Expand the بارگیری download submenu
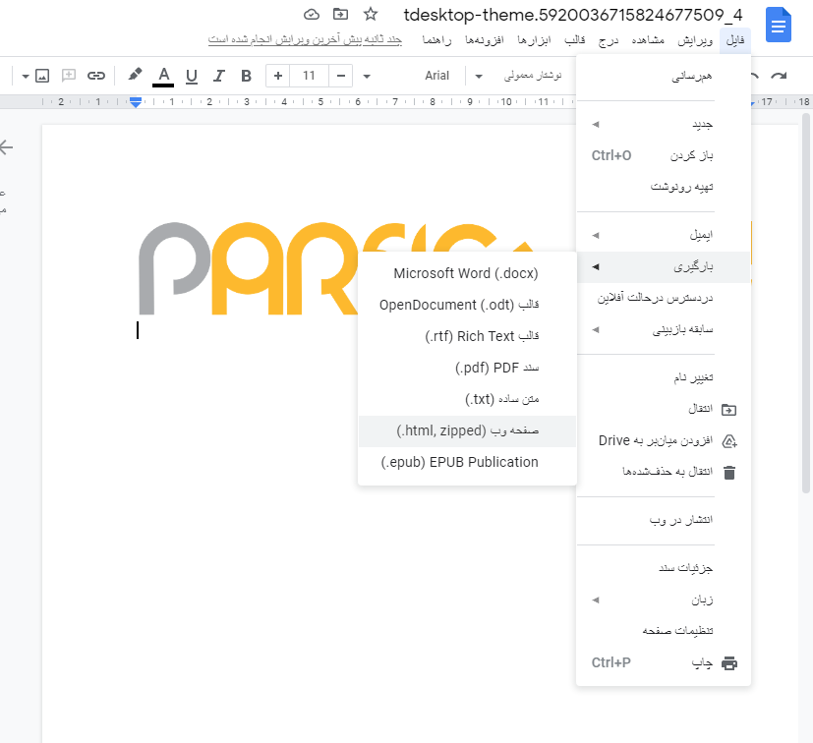The width and height of the screenshot is (813, 743). (x=664, y=267)
